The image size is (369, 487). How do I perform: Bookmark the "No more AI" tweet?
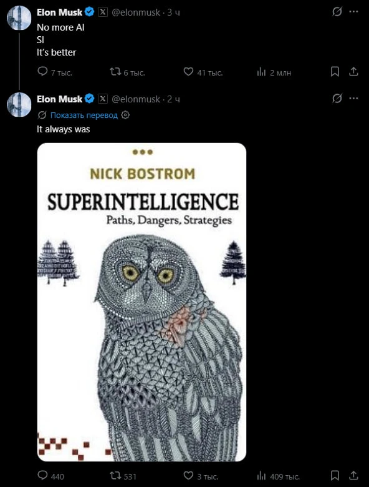[x=335, y=72]
